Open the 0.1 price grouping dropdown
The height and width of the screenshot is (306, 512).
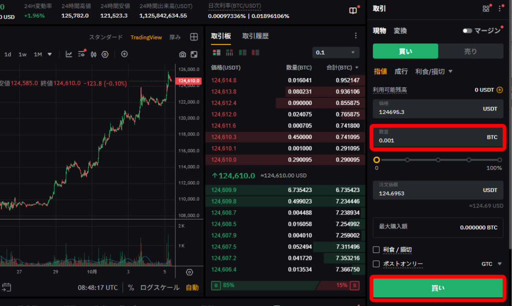[335, 52]
